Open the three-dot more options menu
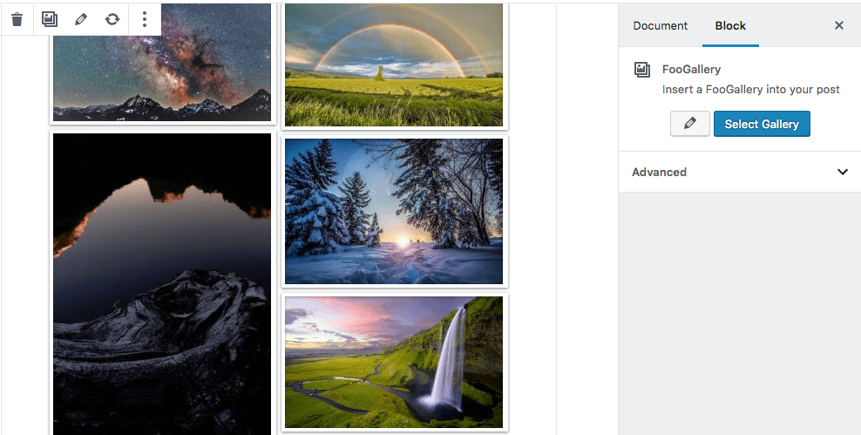Image resolution: width=861 pixels, height=435 pixels. (x=145, y=19)
